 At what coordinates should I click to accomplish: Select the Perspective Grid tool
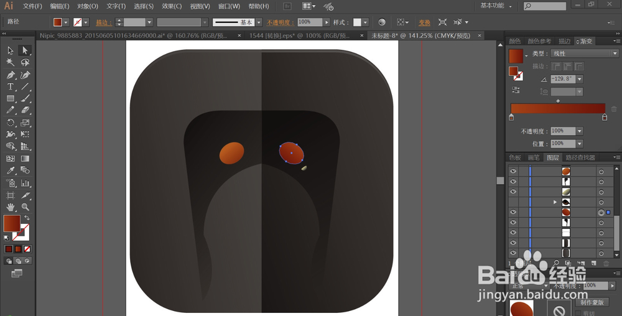click(x=25, y=146)
